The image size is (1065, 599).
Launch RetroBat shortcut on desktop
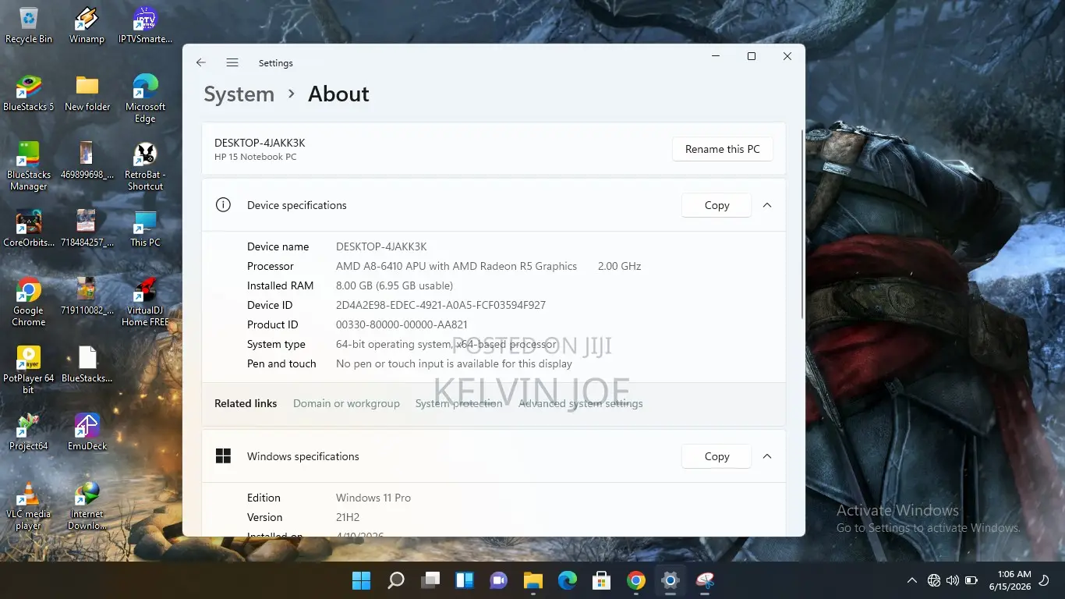(x=145, y=167)
